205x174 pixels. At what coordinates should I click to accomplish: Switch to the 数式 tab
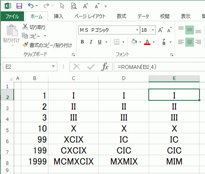pyautogui.click(x=122, y=16)
